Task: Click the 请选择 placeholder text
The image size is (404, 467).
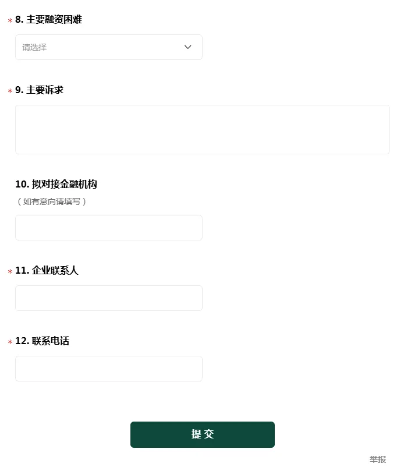Action: [34, 47]
